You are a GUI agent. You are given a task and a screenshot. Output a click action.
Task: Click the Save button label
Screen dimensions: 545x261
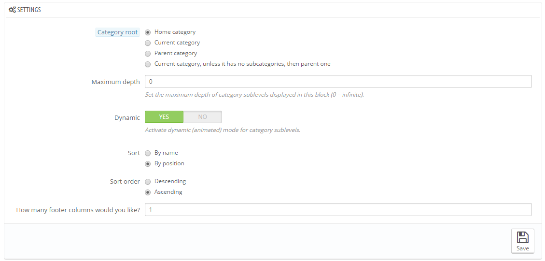pyautogui.click(x=522, y=248)
